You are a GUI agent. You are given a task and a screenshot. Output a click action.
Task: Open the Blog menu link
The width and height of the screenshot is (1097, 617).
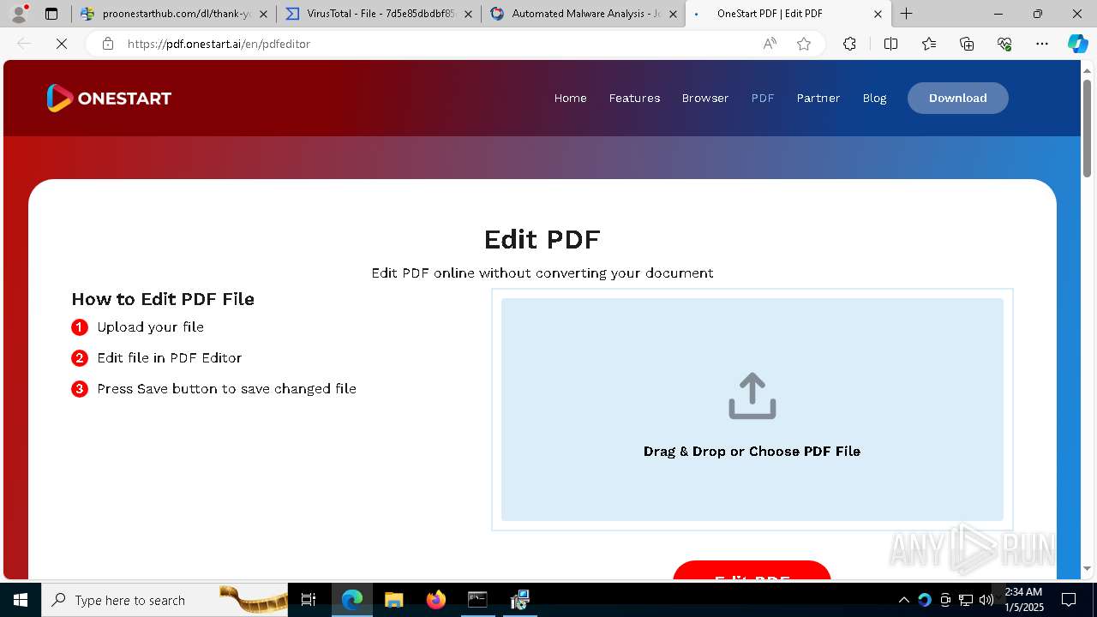tap(874, 98)
